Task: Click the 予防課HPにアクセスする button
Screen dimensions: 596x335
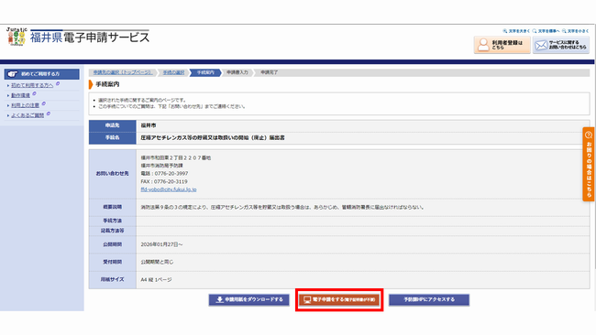Action: (x=429, y=299)
